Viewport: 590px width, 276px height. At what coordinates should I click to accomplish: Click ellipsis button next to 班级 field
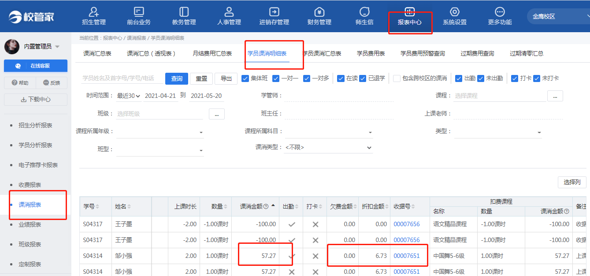217,114
